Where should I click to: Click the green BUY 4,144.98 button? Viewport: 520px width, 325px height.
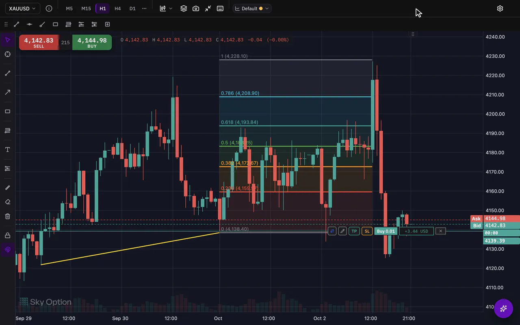tap(92, 42)
